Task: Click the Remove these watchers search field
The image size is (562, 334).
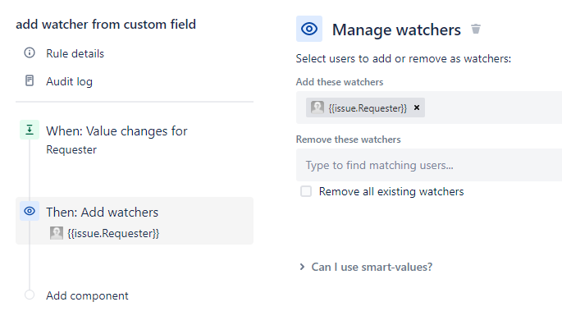Action: point(428,165)
